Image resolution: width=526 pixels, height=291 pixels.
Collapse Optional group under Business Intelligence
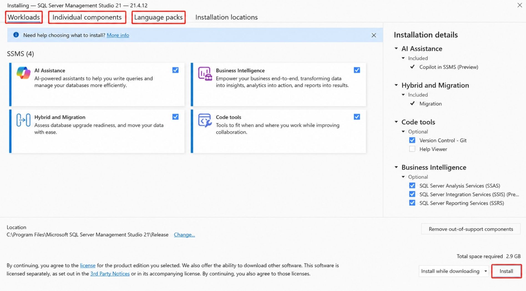[x=403, y=177]
